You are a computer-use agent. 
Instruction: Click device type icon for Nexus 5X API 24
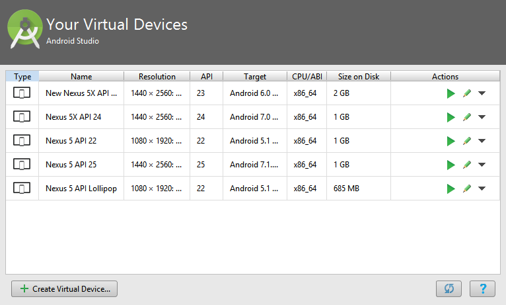click(22, 116)
